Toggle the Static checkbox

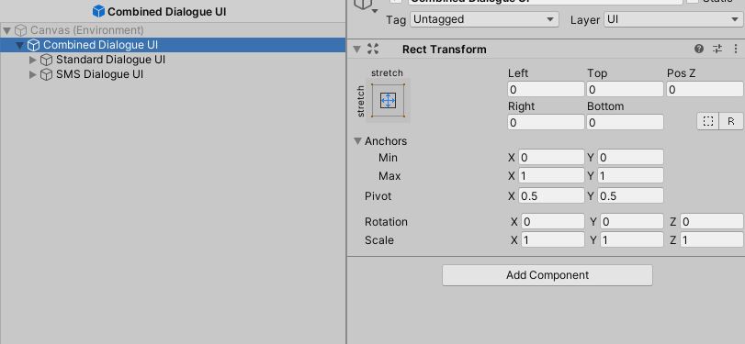tap(694, 2)
